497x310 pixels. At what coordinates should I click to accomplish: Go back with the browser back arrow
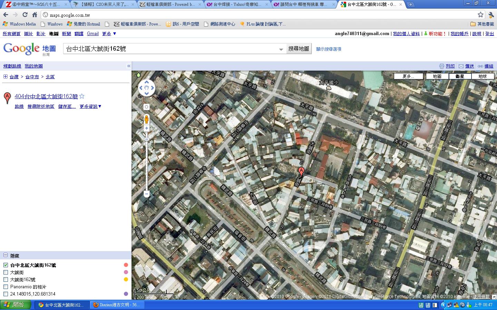pyautogui.click(x=6, y=15)
